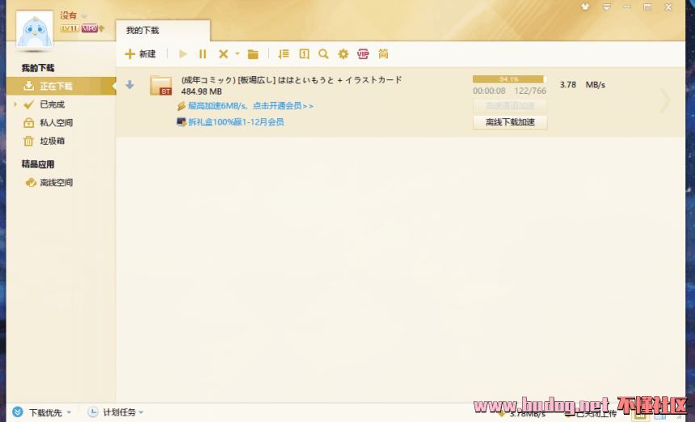Go to 垃圾箱 trash in the sidebar
Viewport: 695px width, 422px height.
52,141
